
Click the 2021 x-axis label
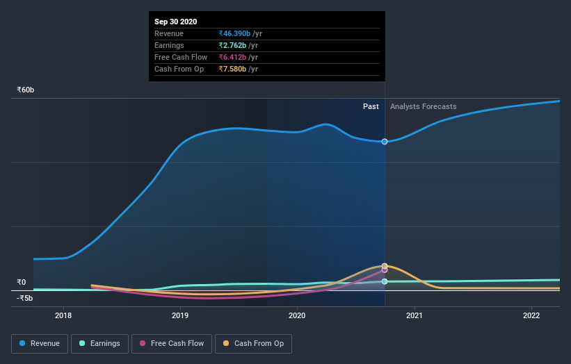click(415, 315)
